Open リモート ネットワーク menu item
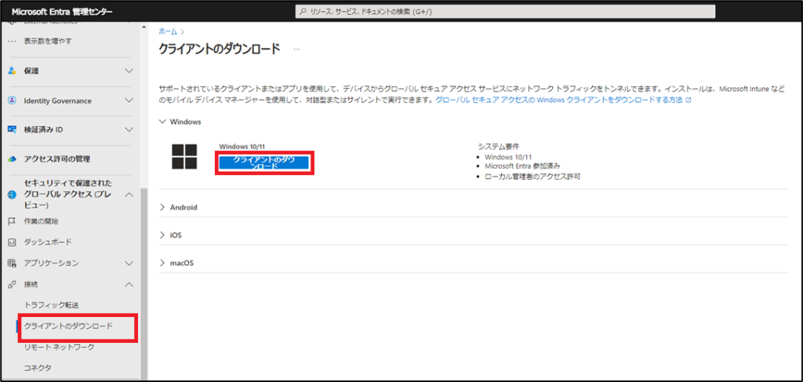803x382 pixels. pyautogui.click(x=60, y=347)
